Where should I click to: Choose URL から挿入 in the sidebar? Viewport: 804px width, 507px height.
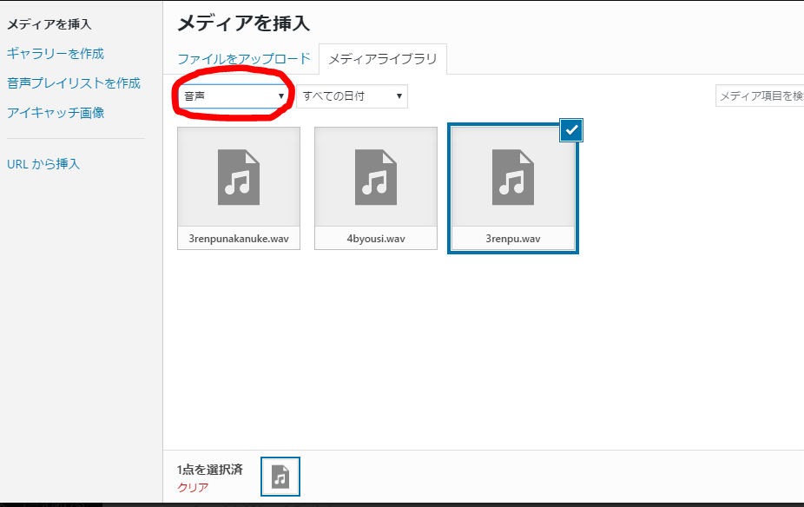click(43, 164)
